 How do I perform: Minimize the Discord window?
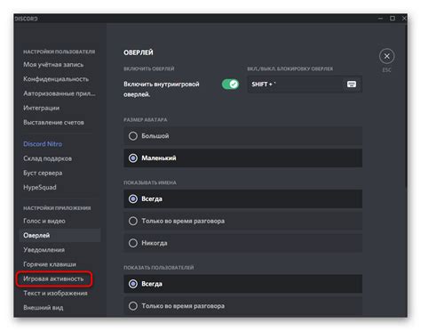[380, 19]
